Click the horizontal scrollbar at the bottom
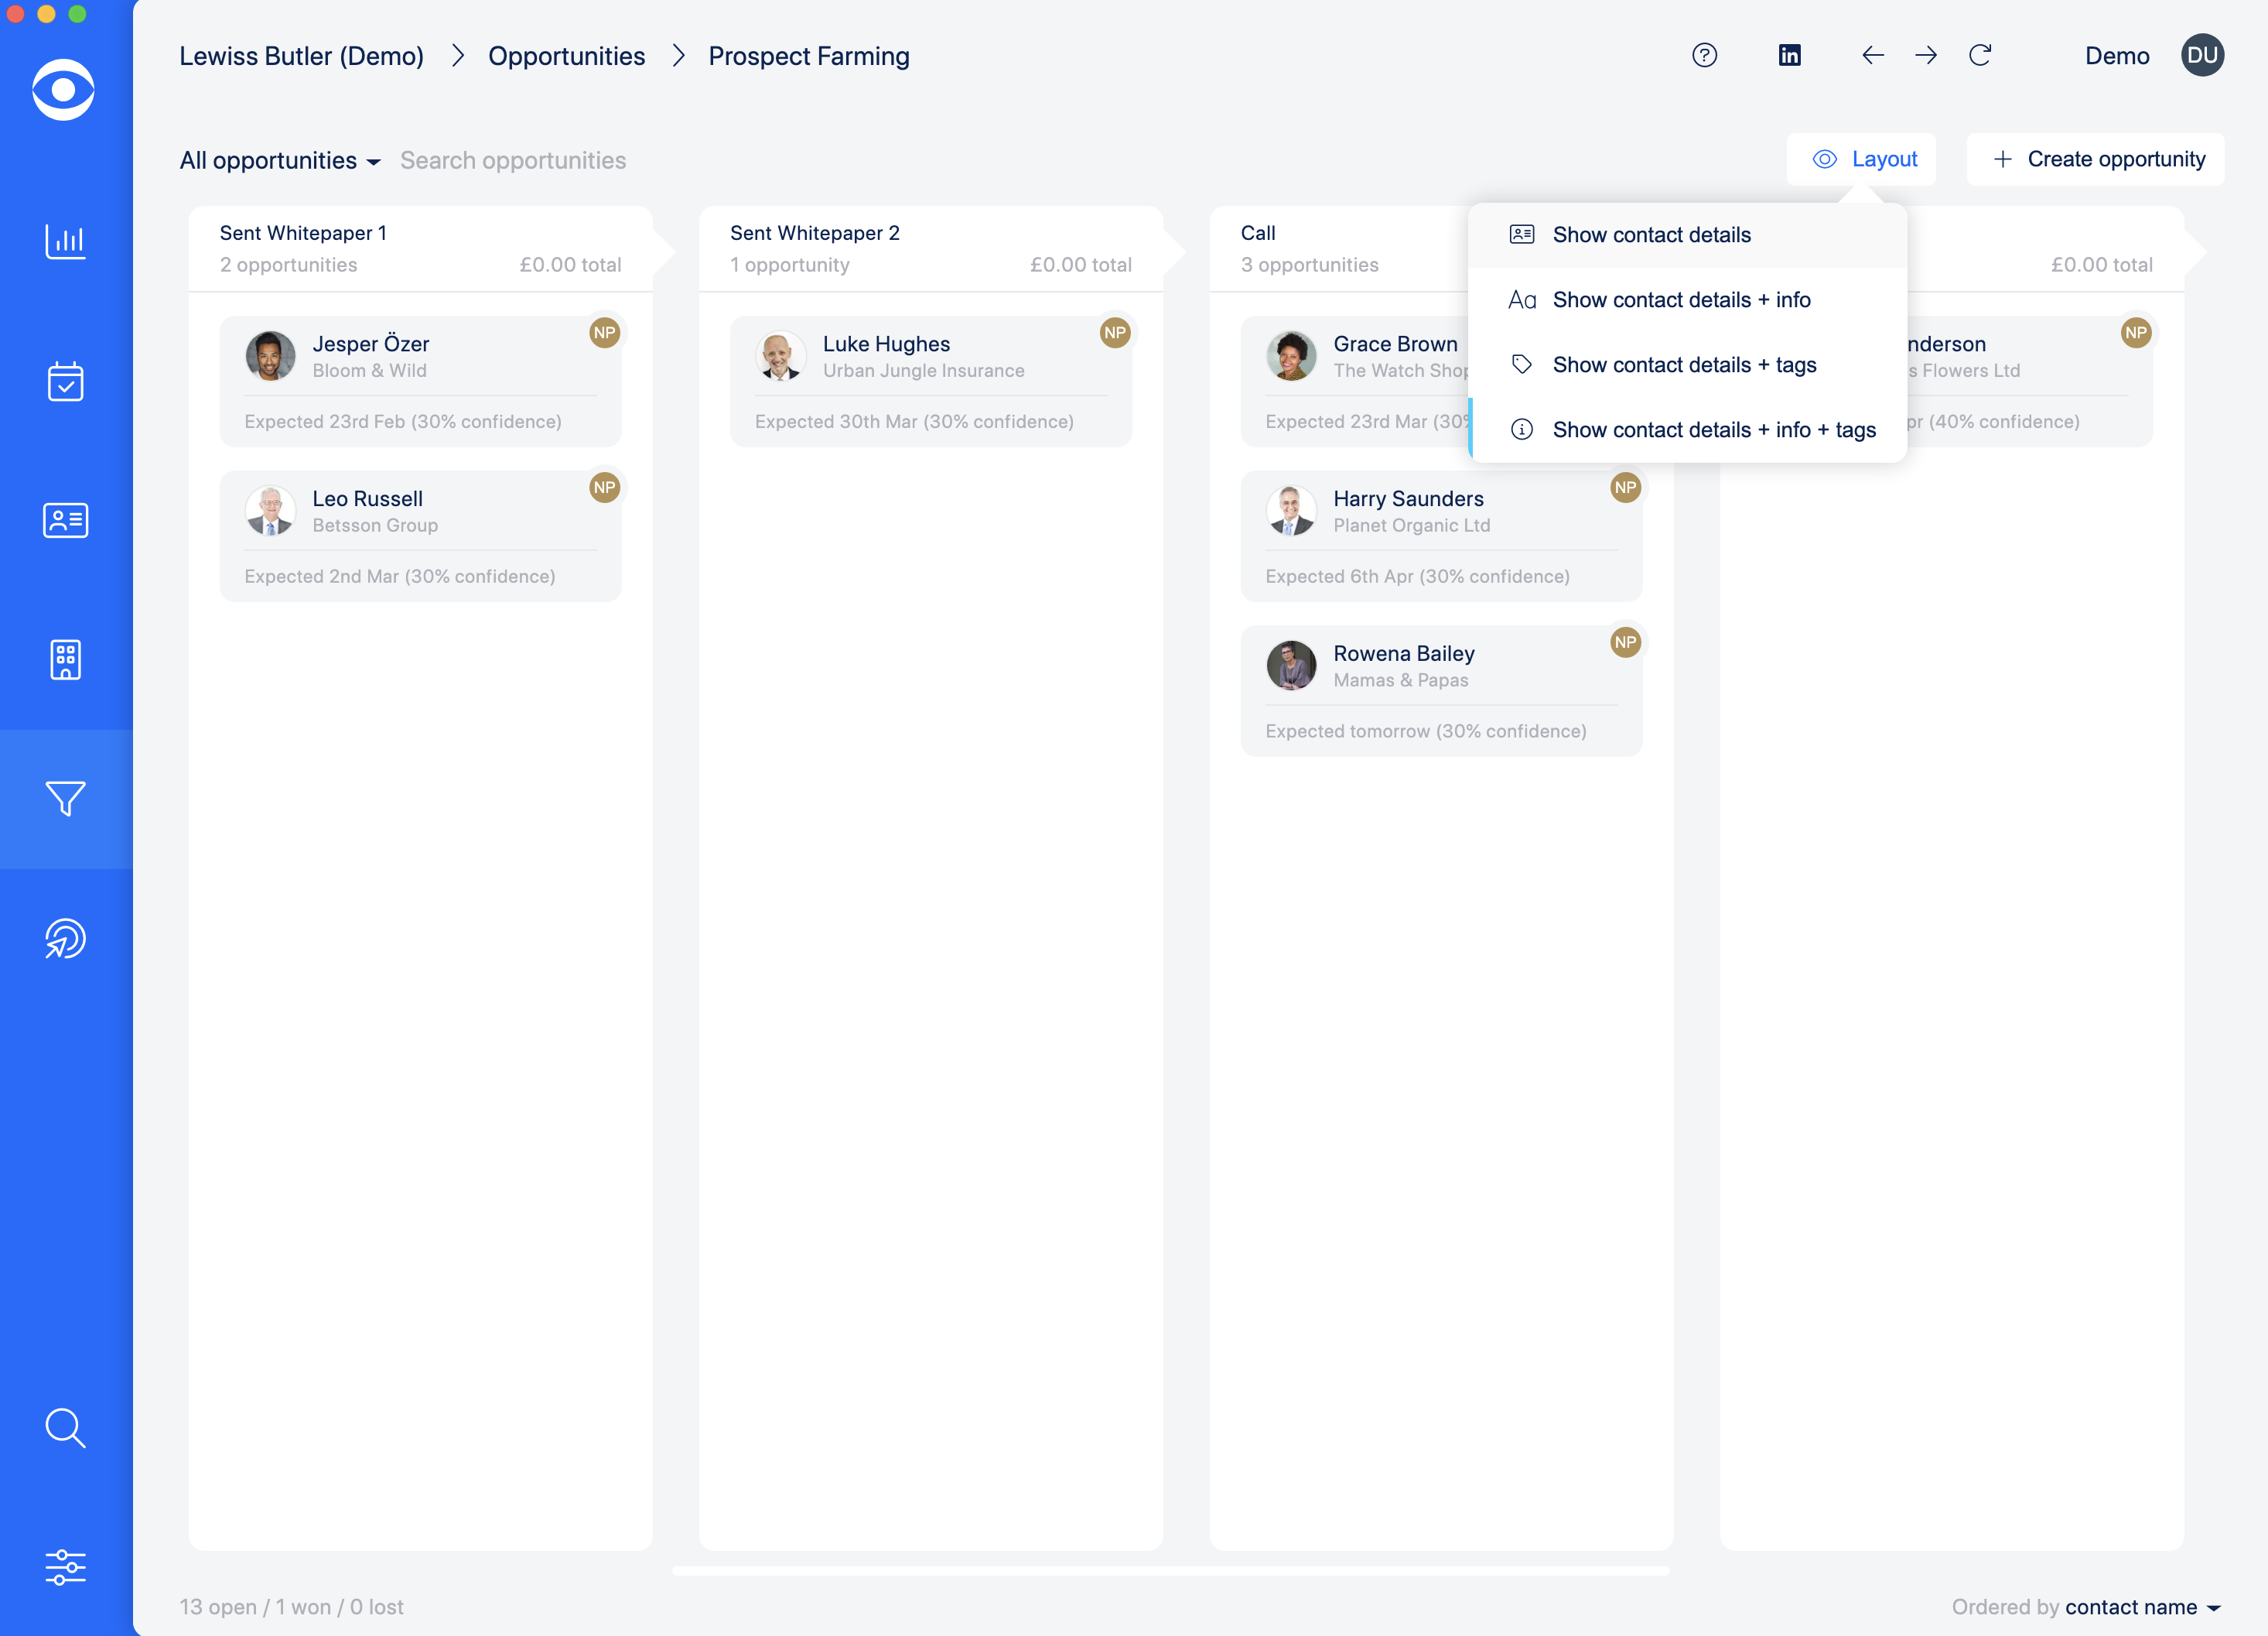The width and height of the screenshot is (2268, 1636). click(x=1170, y=1571)
